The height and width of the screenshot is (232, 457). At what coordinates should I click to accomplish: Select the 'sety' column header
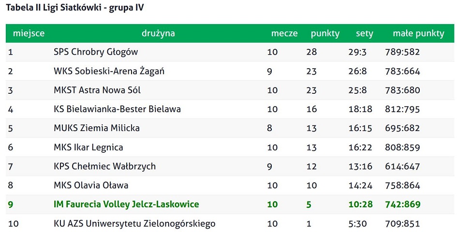coord(364,34)
